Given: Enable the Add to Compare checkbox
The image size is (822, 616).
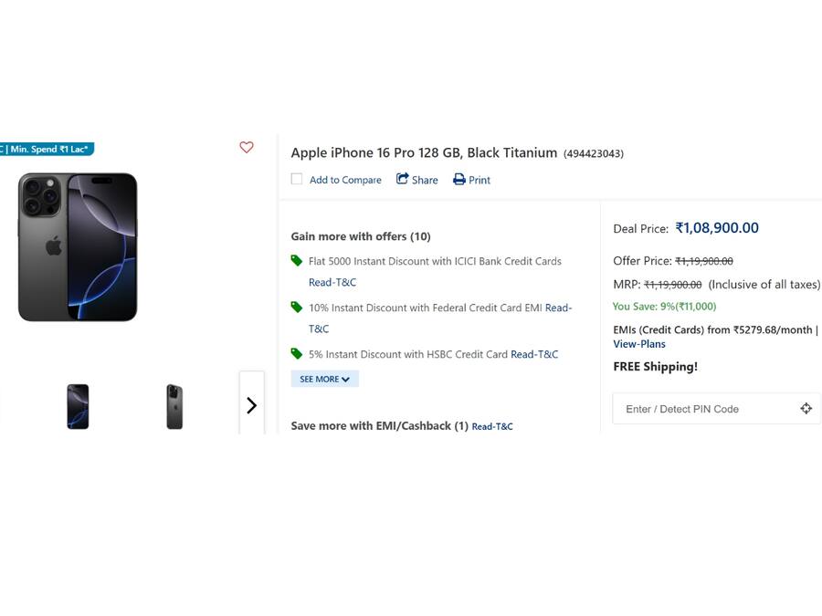Looking at the screenshot, I should [x=296, y=179].
